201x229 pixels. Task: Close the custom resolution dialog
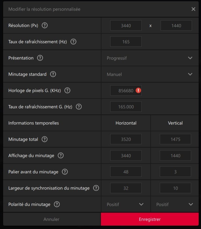point(193,9)
